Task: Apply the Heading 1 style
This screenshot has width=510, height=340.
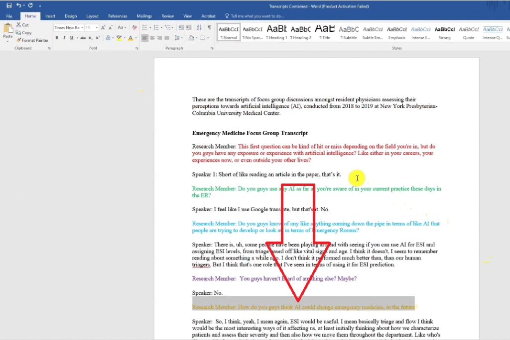Action: 276,32
